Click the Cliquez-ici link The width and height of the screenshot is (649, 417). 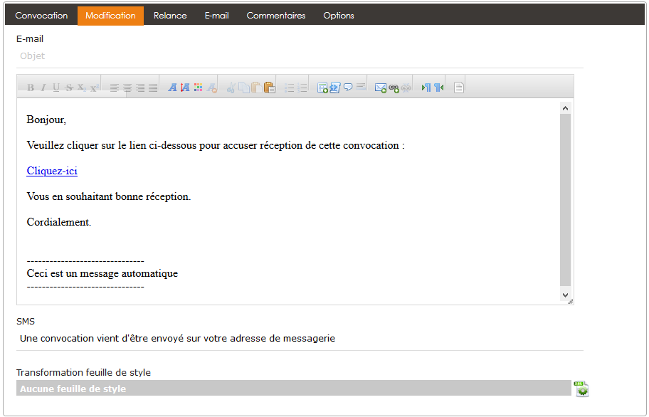52,171
